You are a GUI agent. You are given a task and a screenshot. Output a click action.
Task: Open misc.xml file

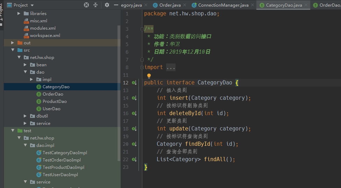38,21
